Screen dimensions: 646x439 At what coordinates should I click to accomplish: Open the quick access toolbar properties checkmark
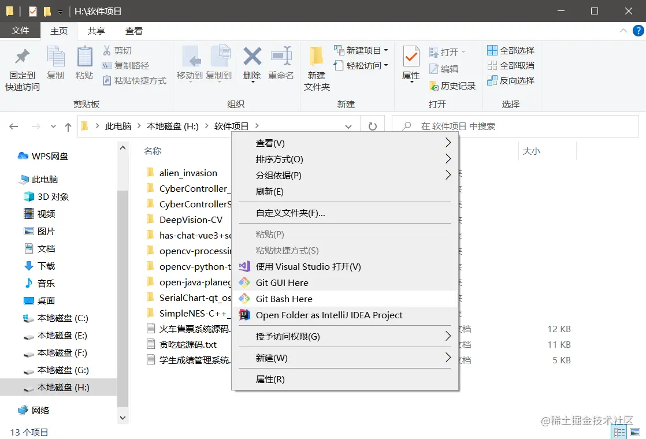click(33, 11)
